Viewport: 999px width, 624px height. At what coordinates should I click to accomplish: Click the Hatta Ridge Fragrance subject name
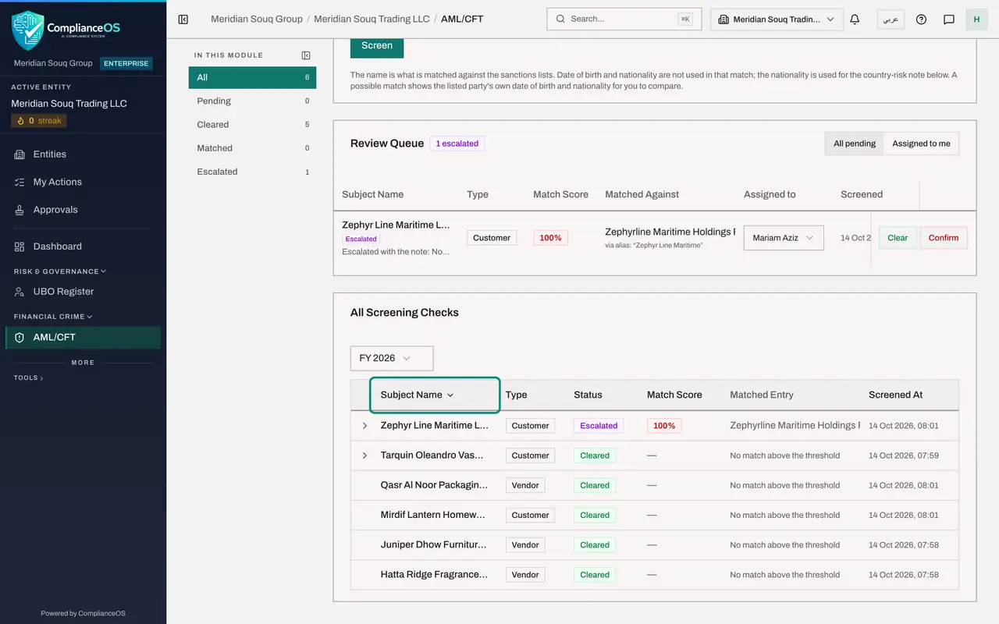[435, 575]
